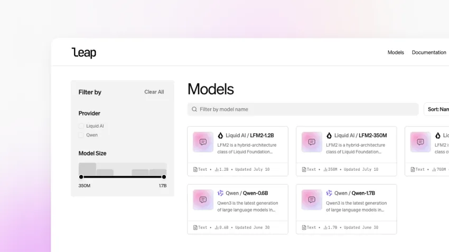The image size is (449, 252).
Task: Click the Leap logo in header
Action: pos(84,53)
